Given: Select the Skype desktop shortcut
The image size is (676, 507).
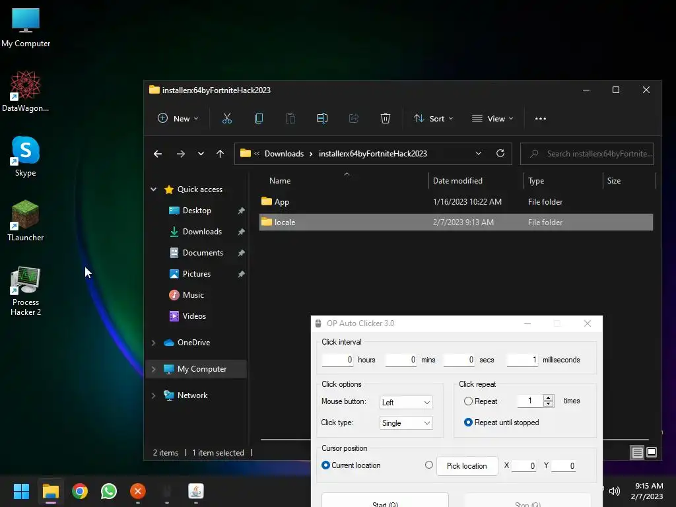Looking at the screenshot, I should pyautogui.click(x=26, y=156).
